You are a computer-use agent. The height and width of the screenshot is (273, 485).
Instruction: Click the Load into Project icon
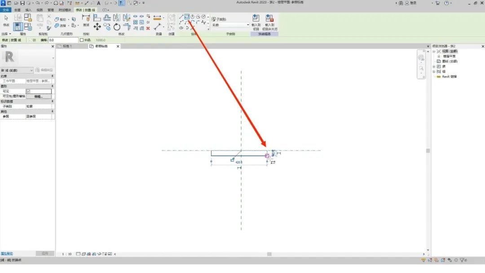tap(256, 22)
